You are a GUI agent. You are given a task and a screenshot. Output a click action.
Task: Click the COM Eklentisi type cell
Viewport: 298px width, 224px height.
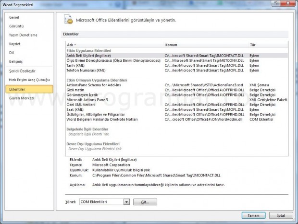click(261, 119)
